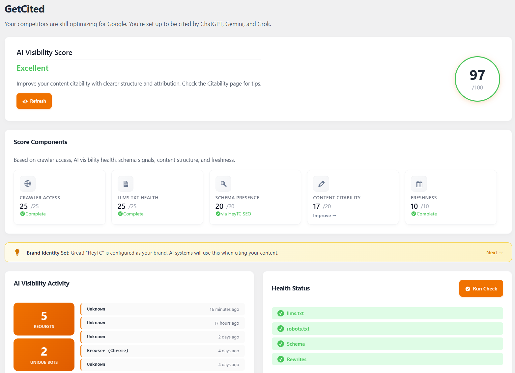This screenshot has height=373, width=515.
Task: Click the Crawler Access globe icon
Action: coord(28,184)
